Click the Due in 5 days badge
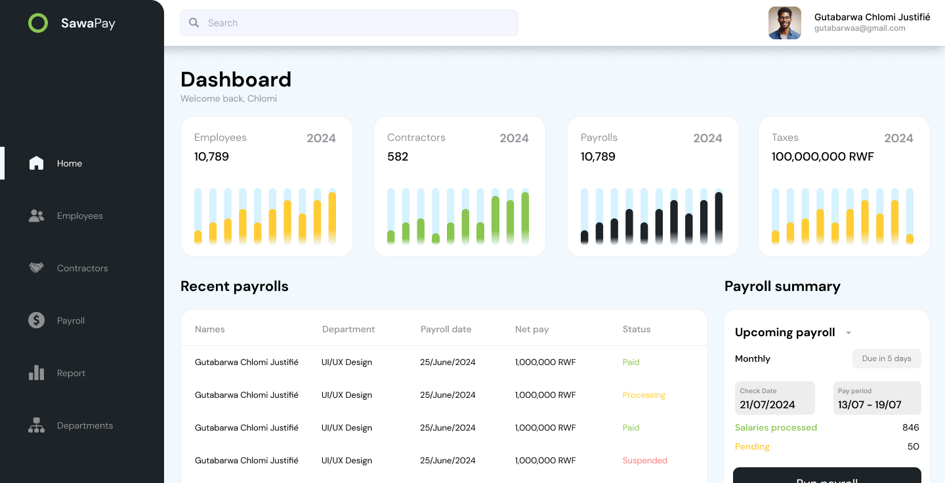 tap(886, 358)
